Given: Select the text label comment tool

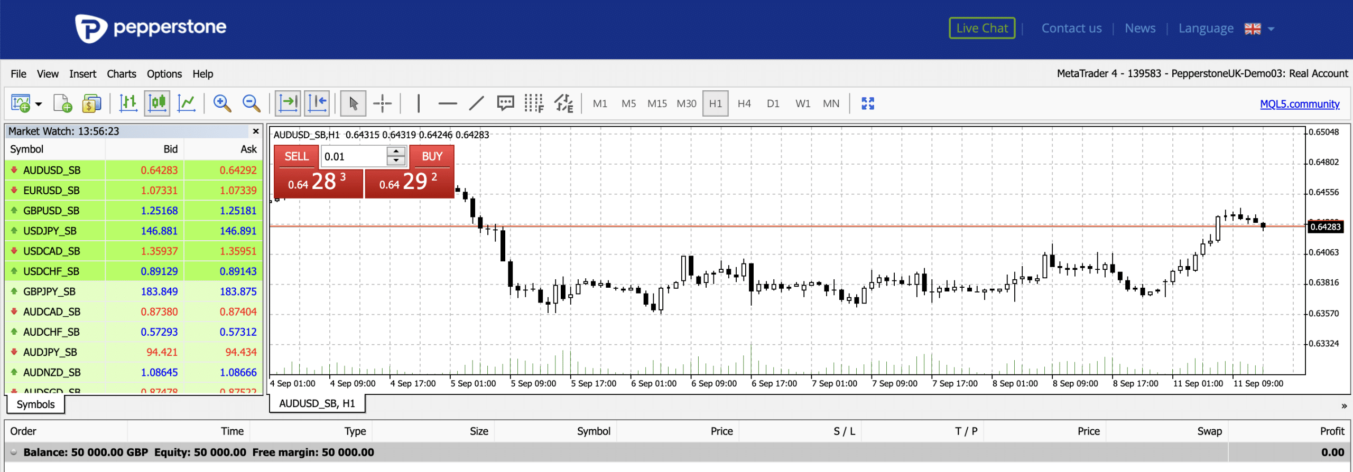Looking at the screenshot, I should click(x=505, y=103).
